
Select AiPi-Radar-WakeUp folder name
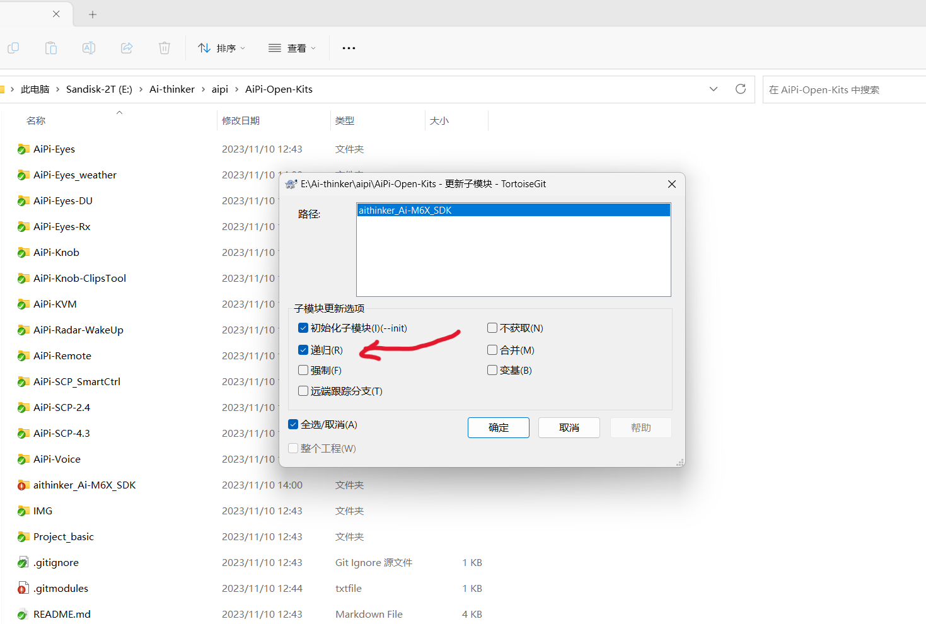[78, 330]
